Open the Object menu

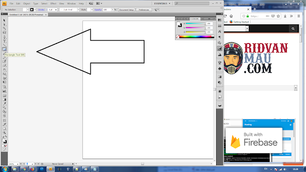point(27,3)
